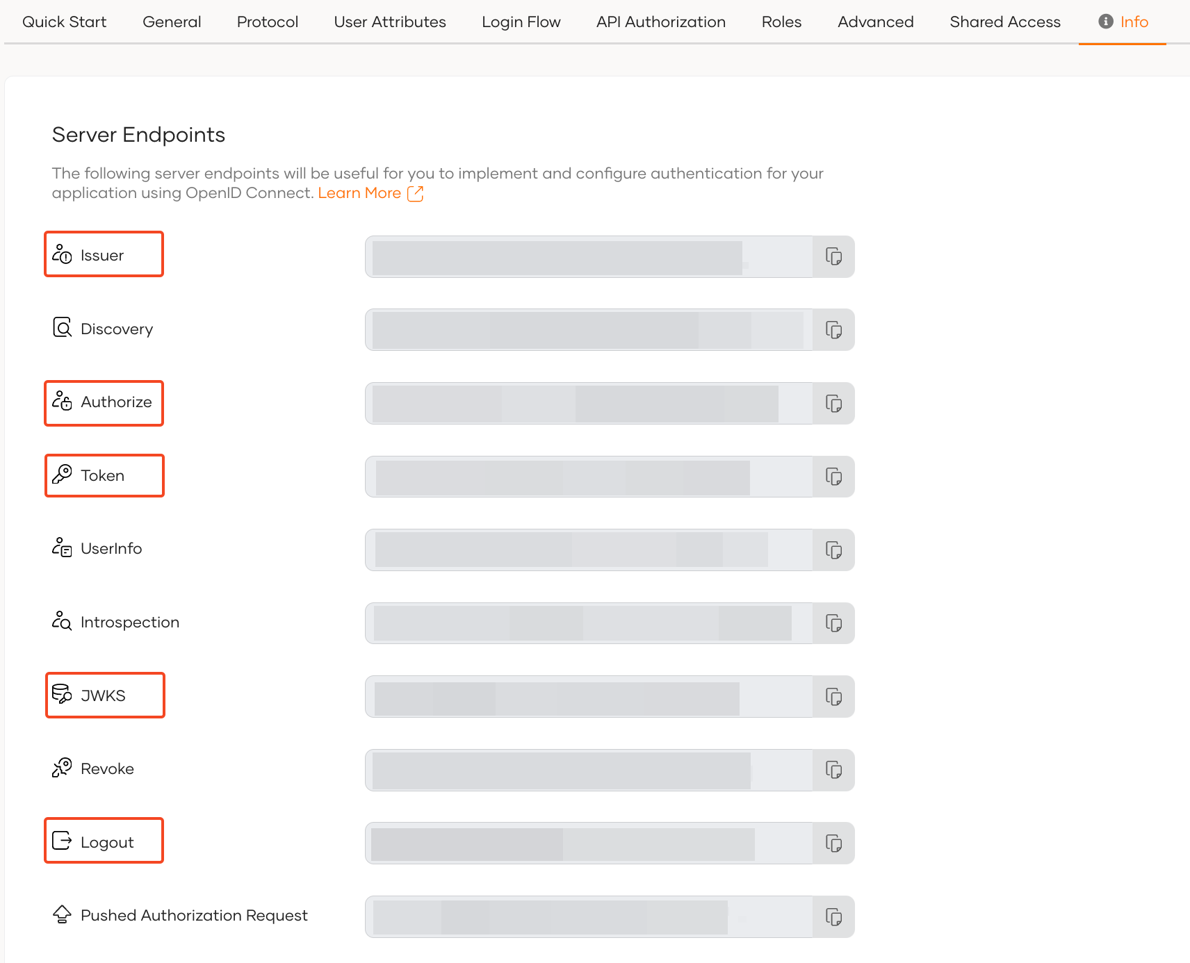
Task: Open the Shared Access tab
Action: coord(1005,22)
